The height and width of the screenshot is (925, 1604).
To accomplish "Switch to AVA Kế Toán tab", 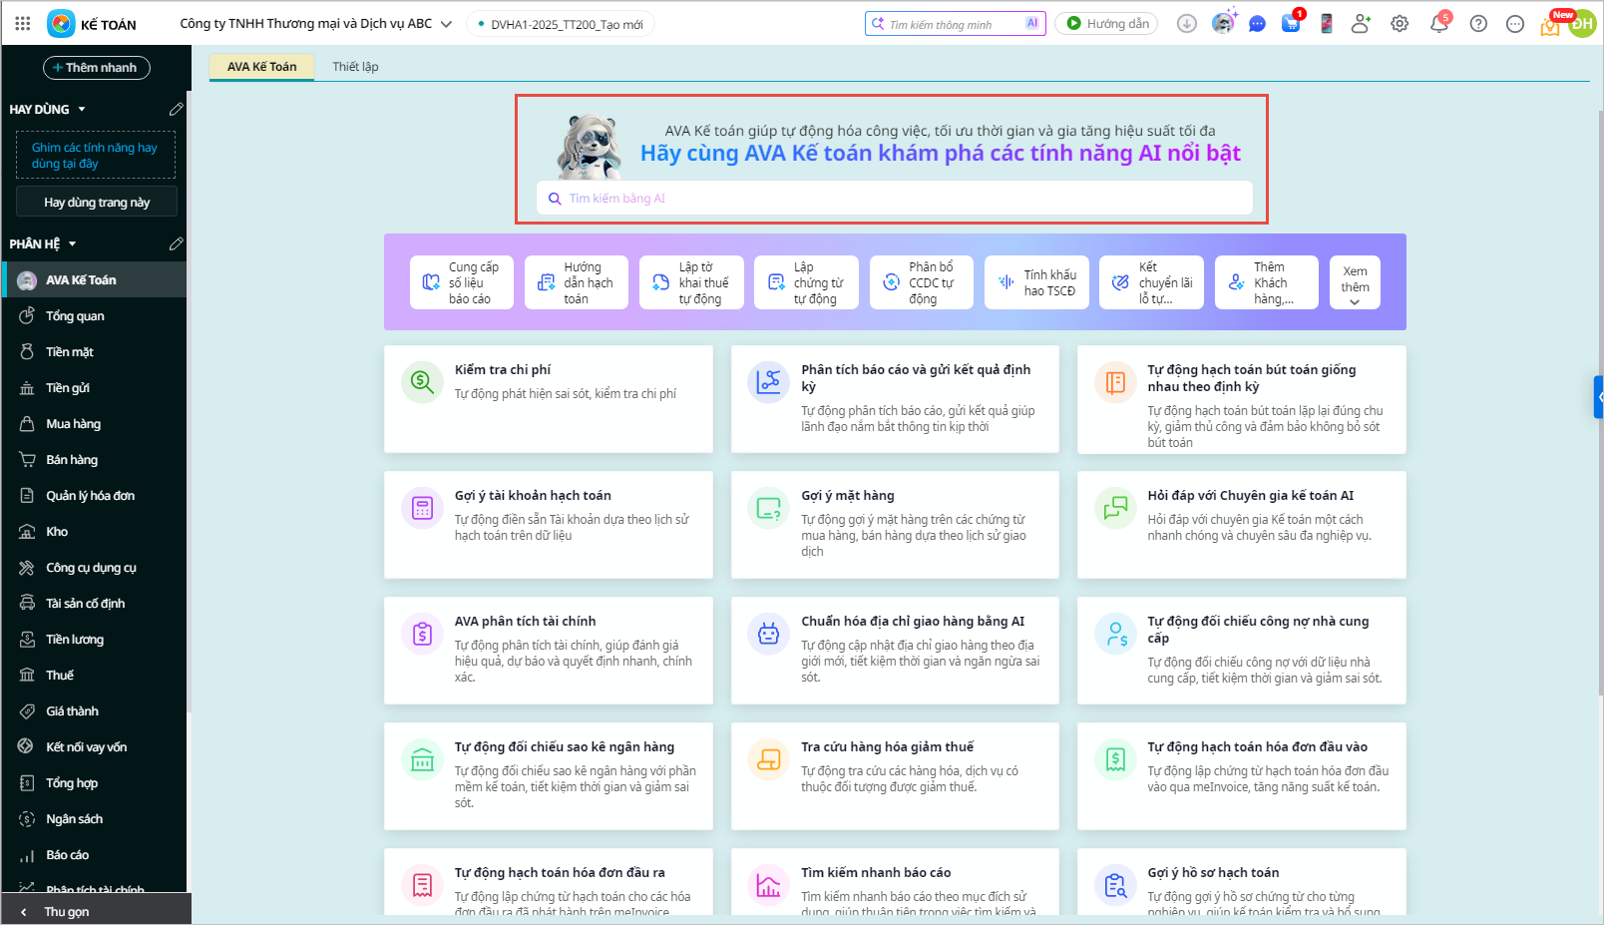I will tap(261, 67).
